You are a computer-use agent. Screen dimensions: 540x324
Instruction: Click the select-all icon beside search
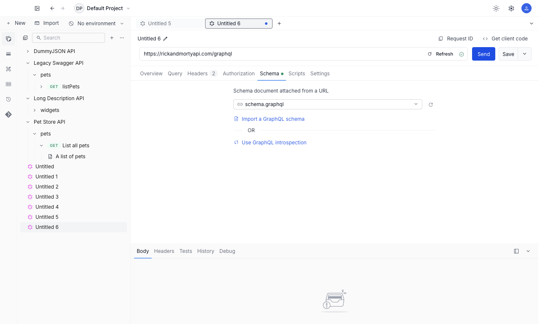click(x=25, y=38)
